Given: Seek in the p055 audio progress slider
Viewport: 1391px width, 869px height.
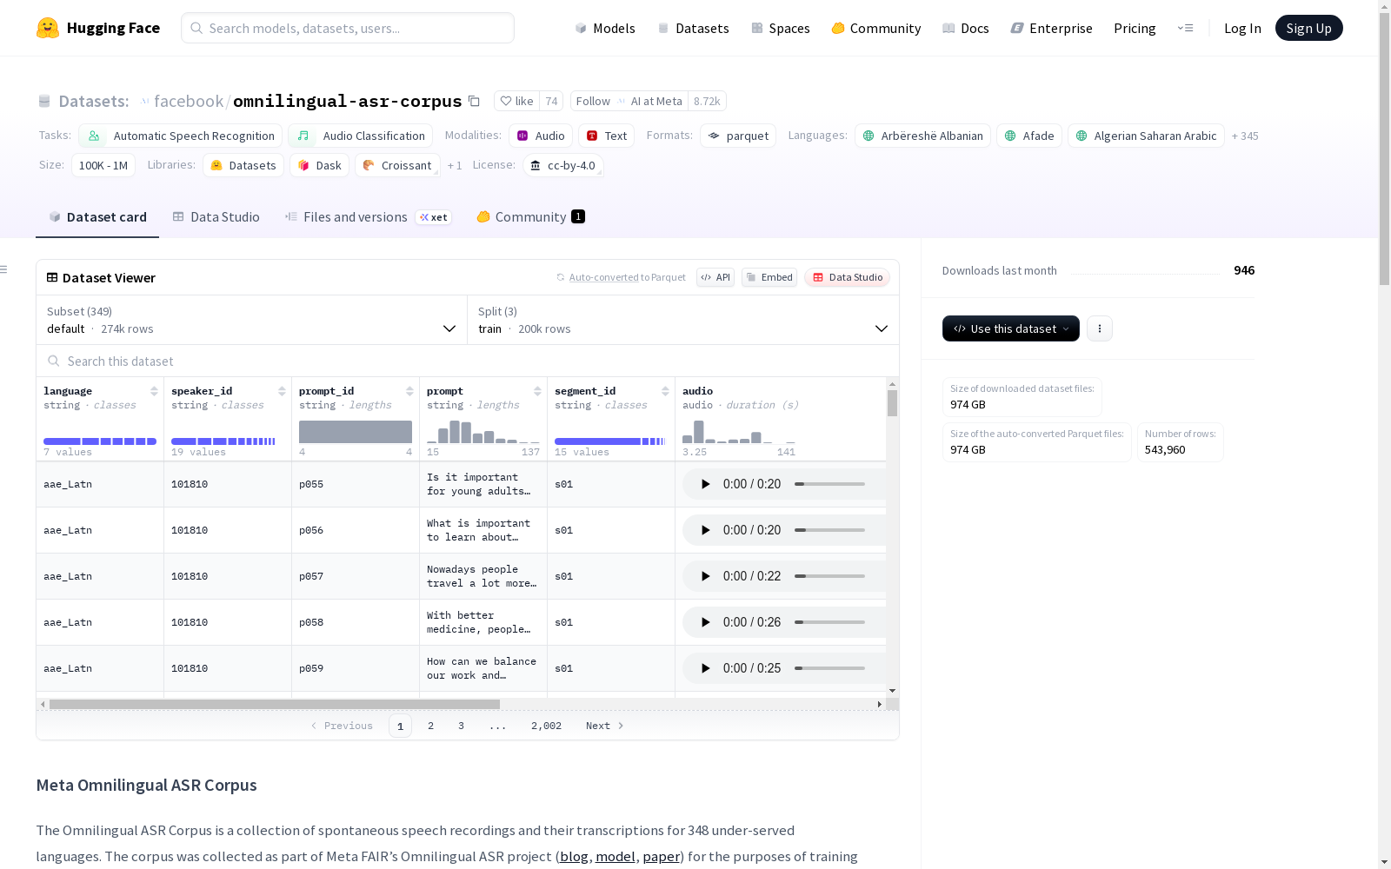Looking at the screenshot, I should [829, 484].
